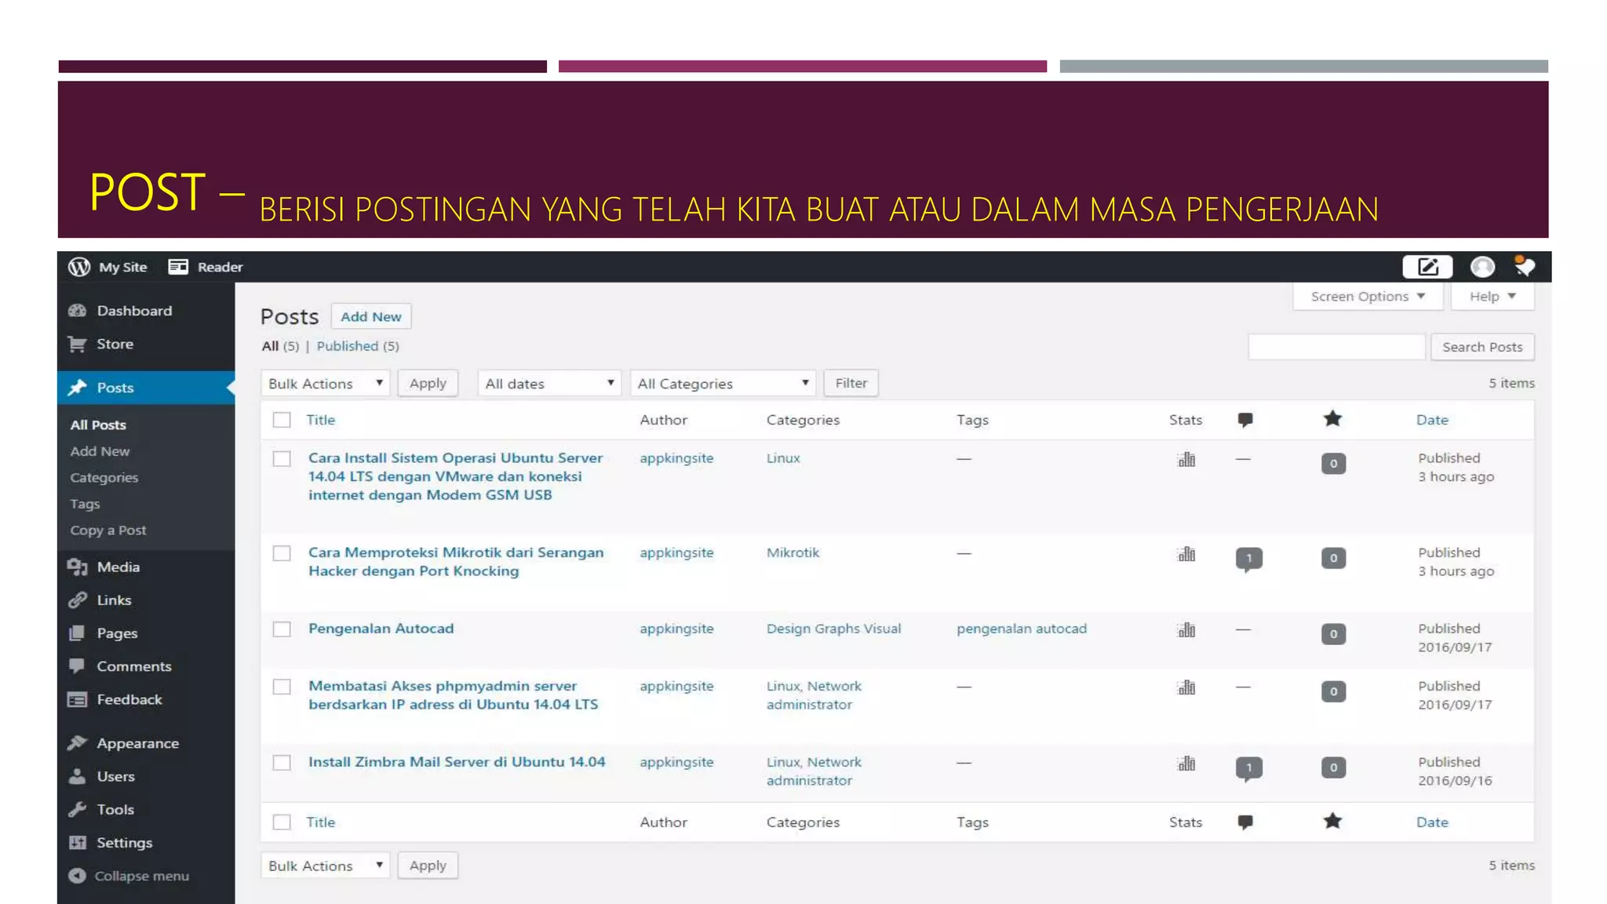This screenshot has width=1607, height=904.
Task: Click the Dashboard gauge icon in sidebar
Action: click(x=77, y=311)
